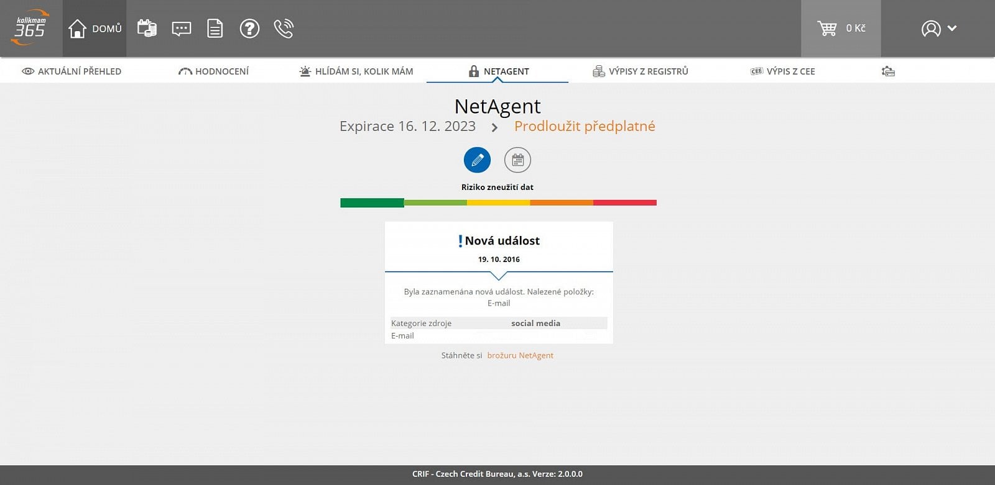
Task: Open Hlídám si, kolik mám tab
Action: pos(356,71)
